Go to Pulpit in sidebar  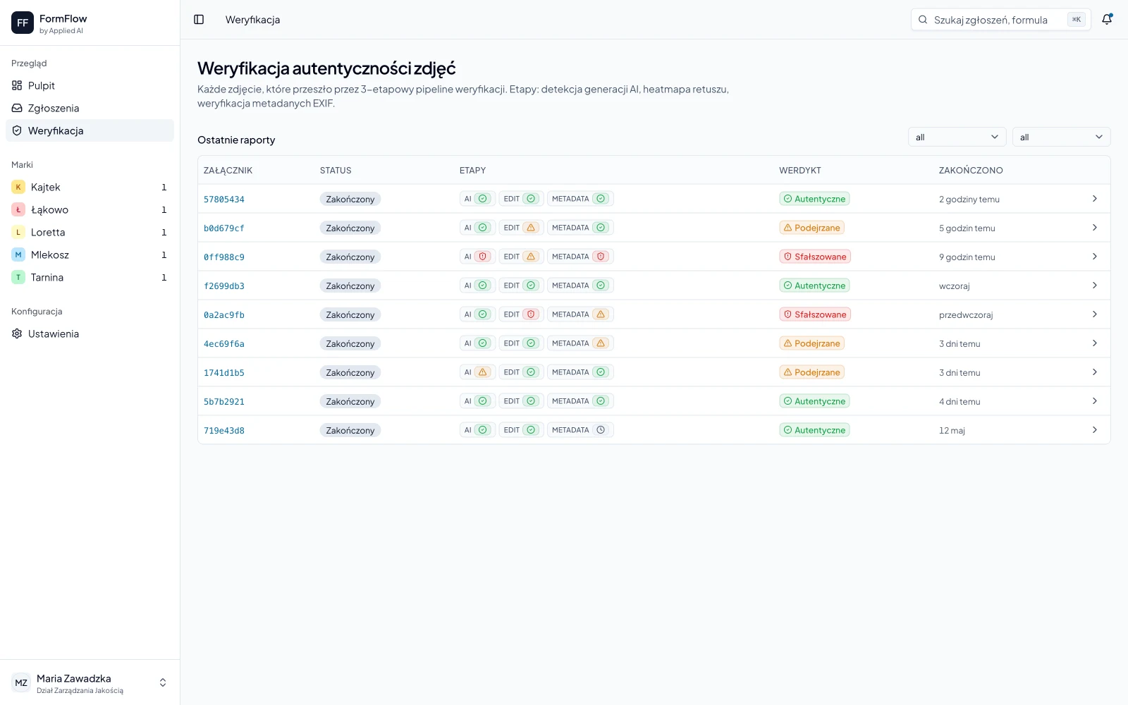coord(90,85)
